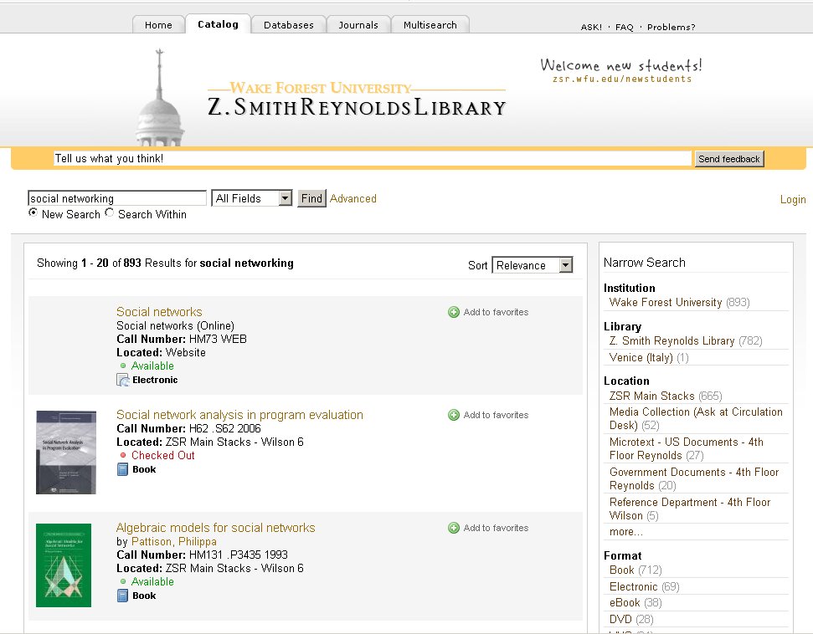The width and height of the screenshot is (813, 634).
Task: Filter by Microtext - US Documents location
Action: [686, 448]
